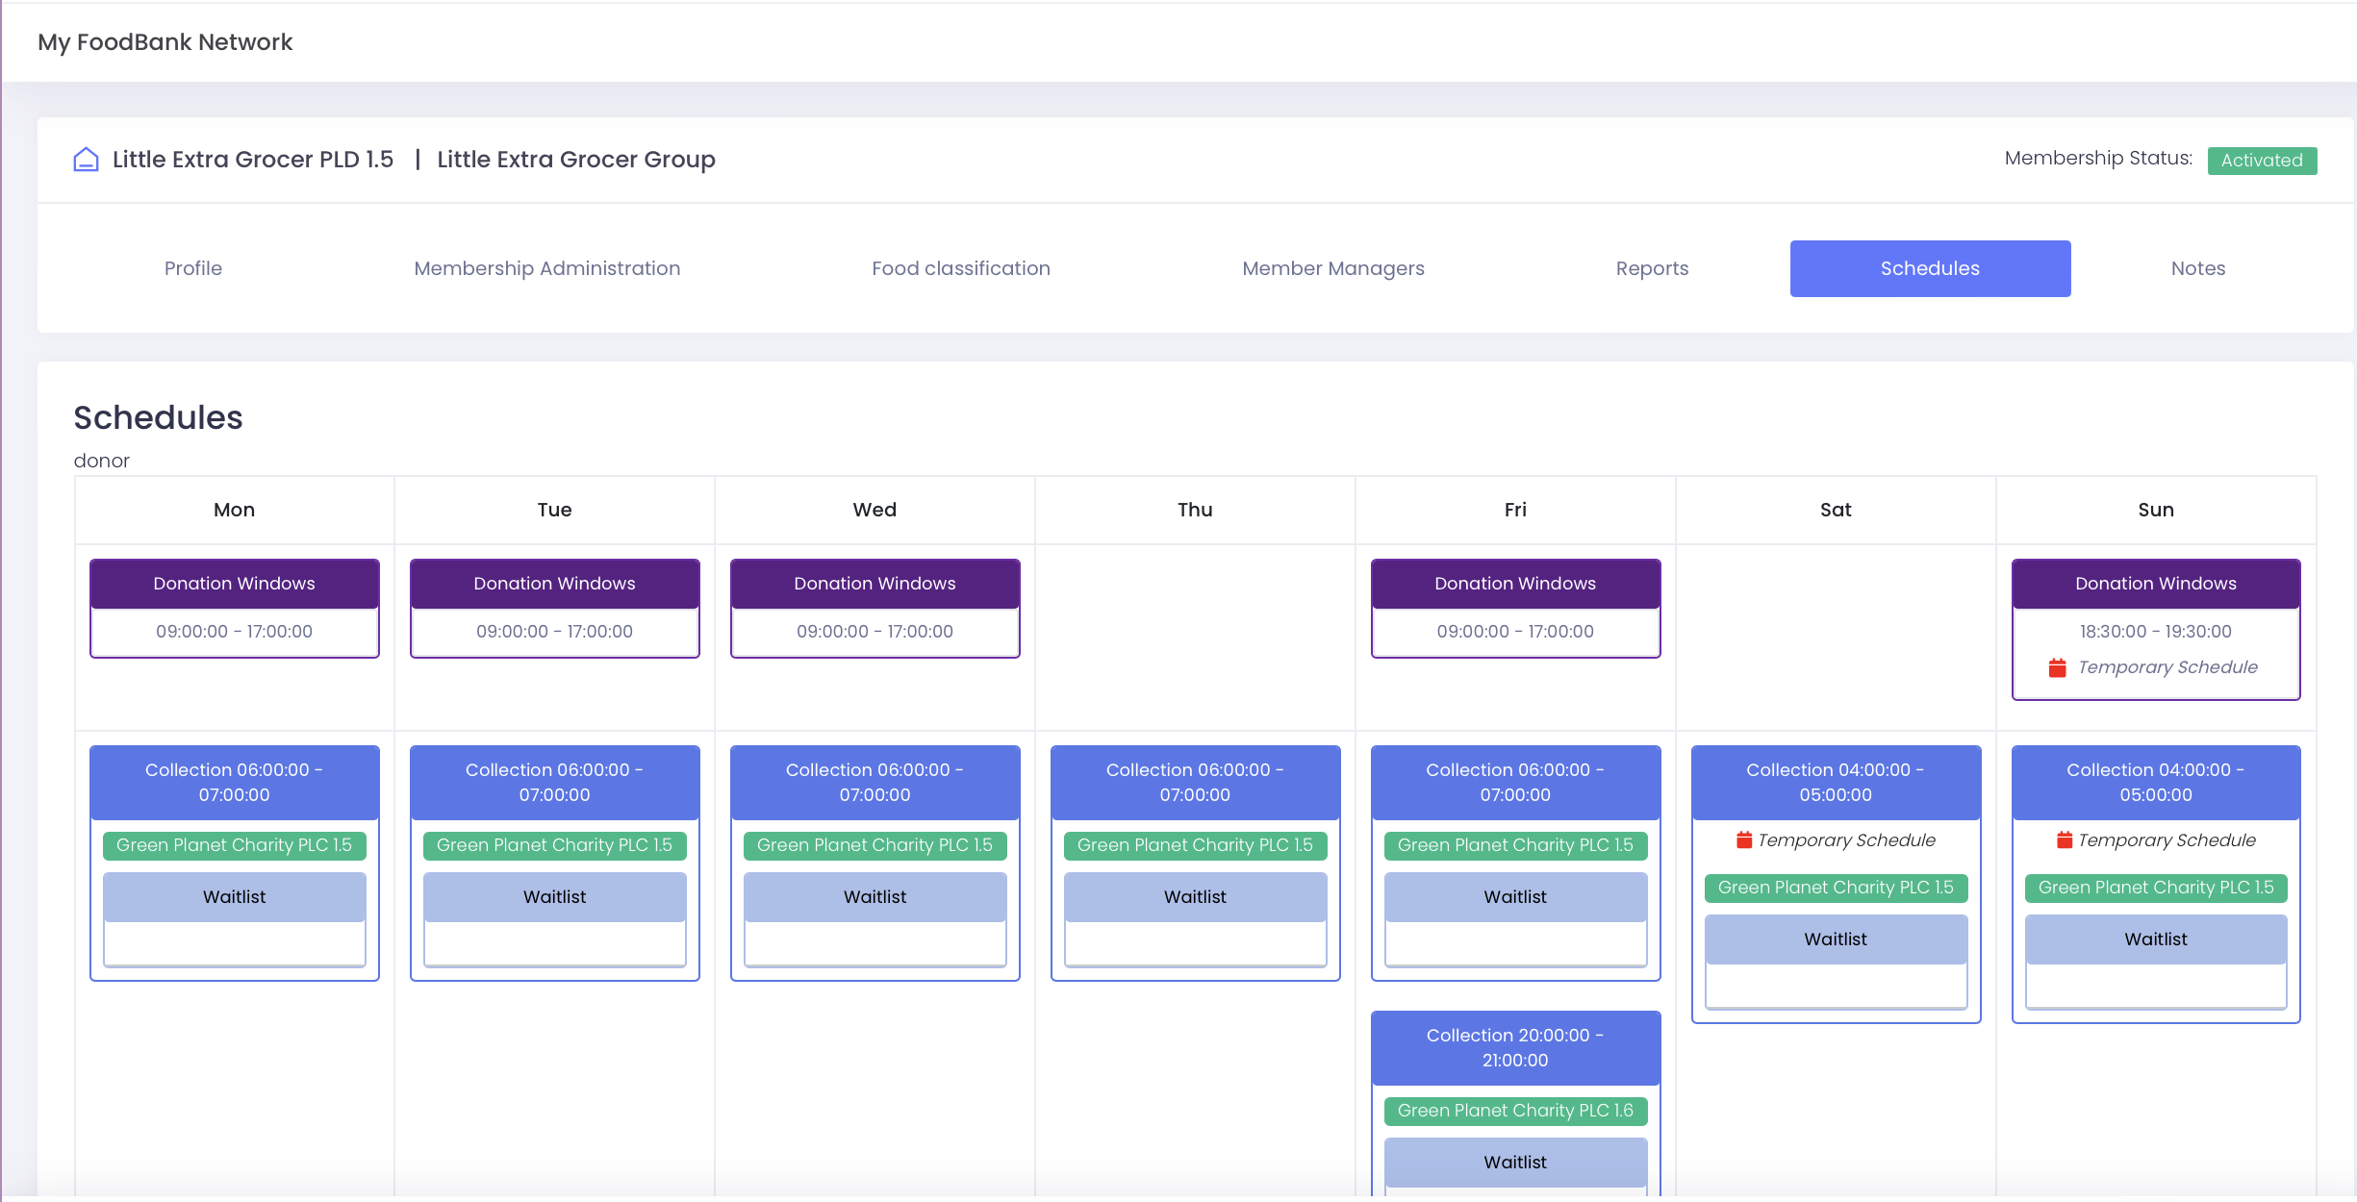
Task: Open Saturday's Waitlist button
Action: click(1835, 939)
